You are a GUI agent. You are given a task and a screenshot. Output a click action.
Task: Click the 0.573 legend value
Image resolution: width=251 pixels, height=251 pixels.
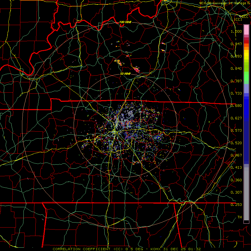pos(236,131)
